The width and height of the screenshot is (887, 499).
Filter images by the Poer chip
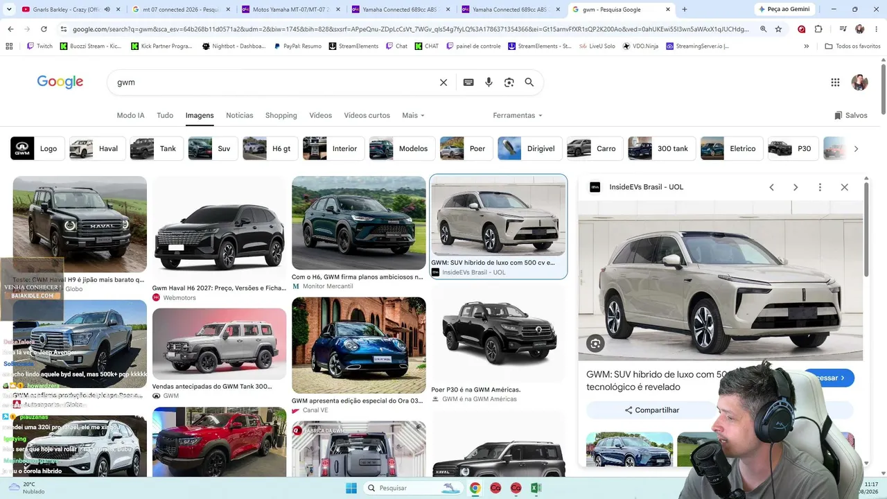pyautogui.click(x=466, y=148)
